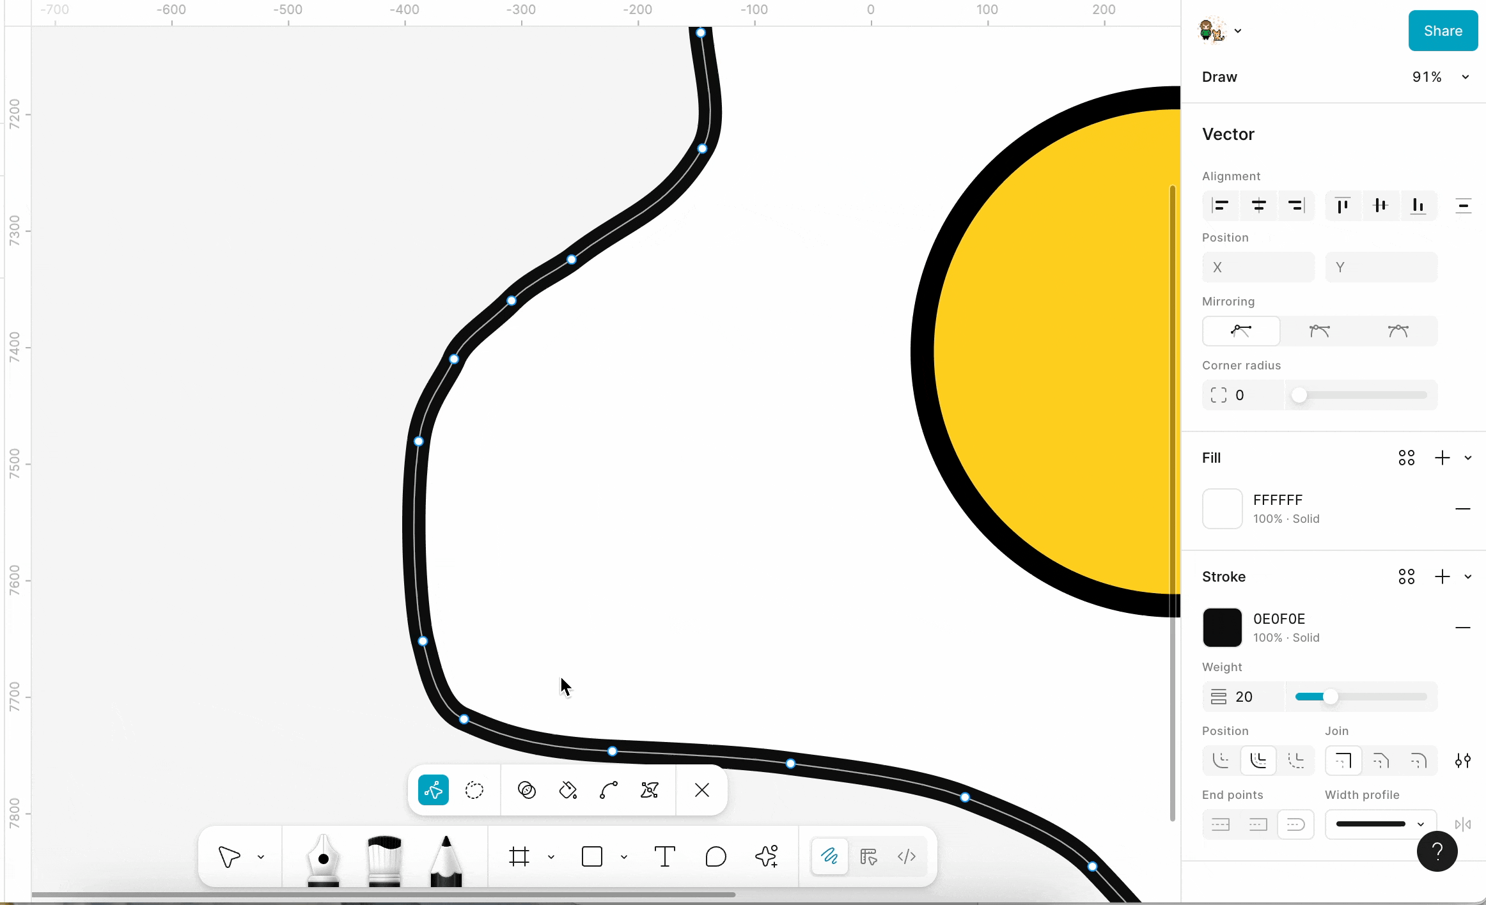Open the Comment tool
This screenshot has height=905, width=1486.
click(716, 856)
